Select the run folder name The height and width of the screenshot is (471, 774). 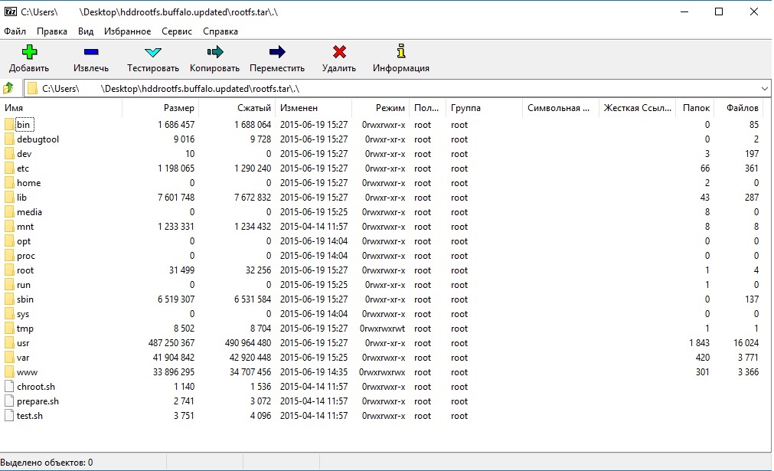click(24, 285)
